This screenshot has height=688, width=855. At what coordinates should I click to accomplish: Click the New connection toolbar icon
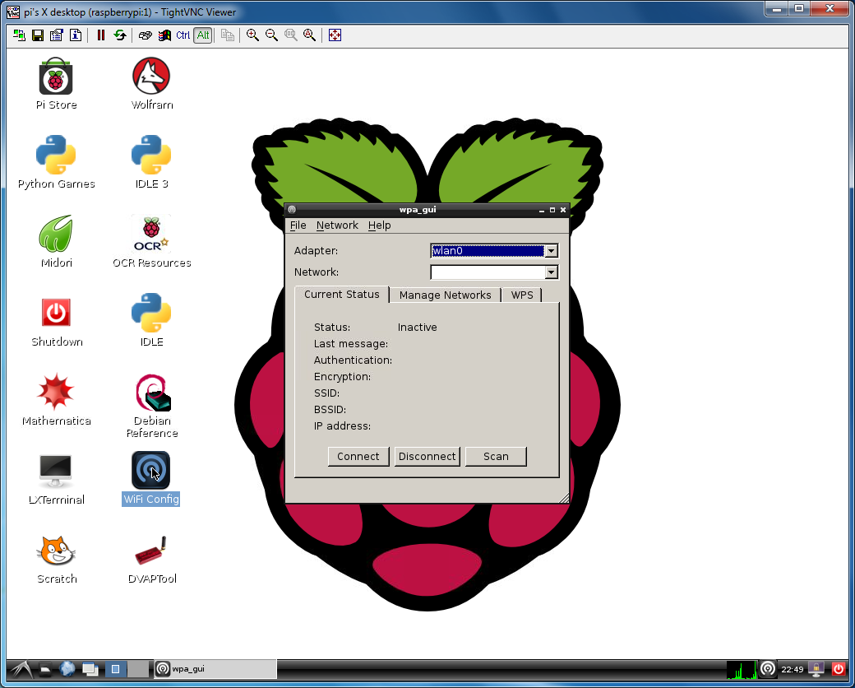(x=19, y=35)
